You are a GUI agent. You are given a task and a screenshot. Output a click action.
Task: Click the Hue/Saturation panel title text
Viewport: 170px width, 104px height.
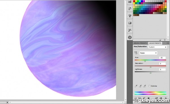tap(140, 46)
